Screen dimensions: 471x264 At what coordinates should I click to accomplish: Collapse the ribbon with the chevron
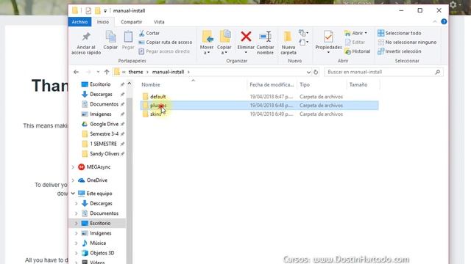point(435,22)
